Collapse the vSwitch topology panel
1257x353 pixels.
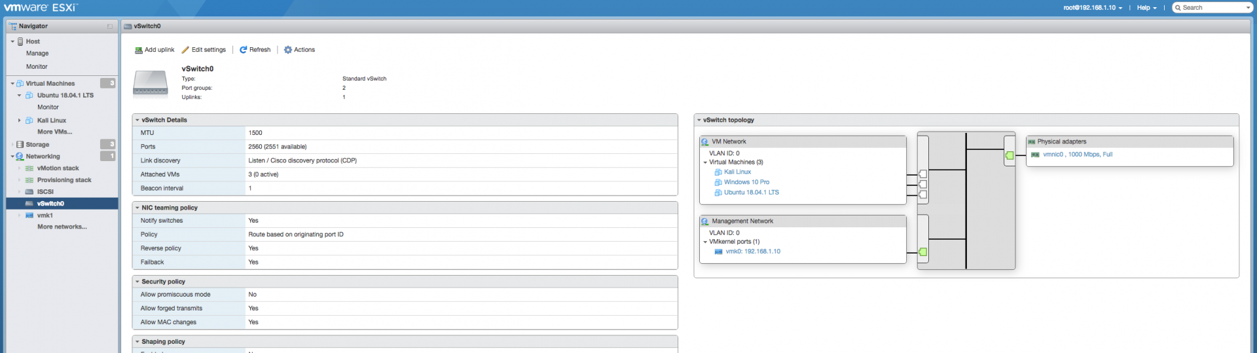pyautogui.click(x=699, y=121)
